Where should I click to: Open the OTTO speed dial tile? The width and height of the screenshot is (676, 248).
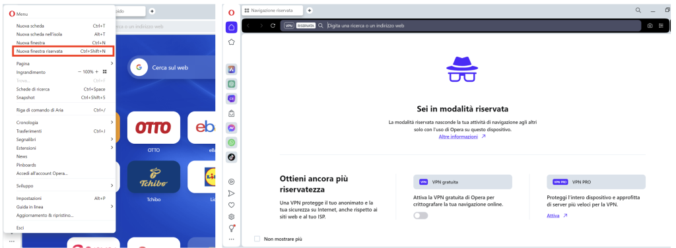(x=153, y=127)
